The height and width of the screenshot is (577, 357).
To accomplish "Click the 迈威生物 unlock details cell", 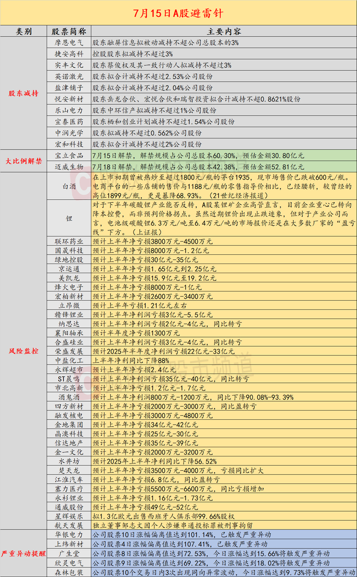I will point(224,167).
